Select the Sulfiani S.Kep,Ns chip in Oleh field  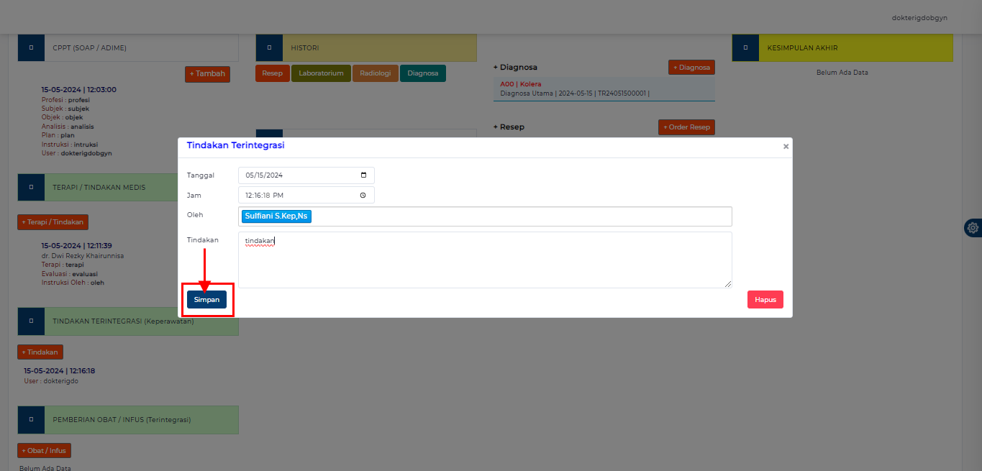(x=276, y=216)
